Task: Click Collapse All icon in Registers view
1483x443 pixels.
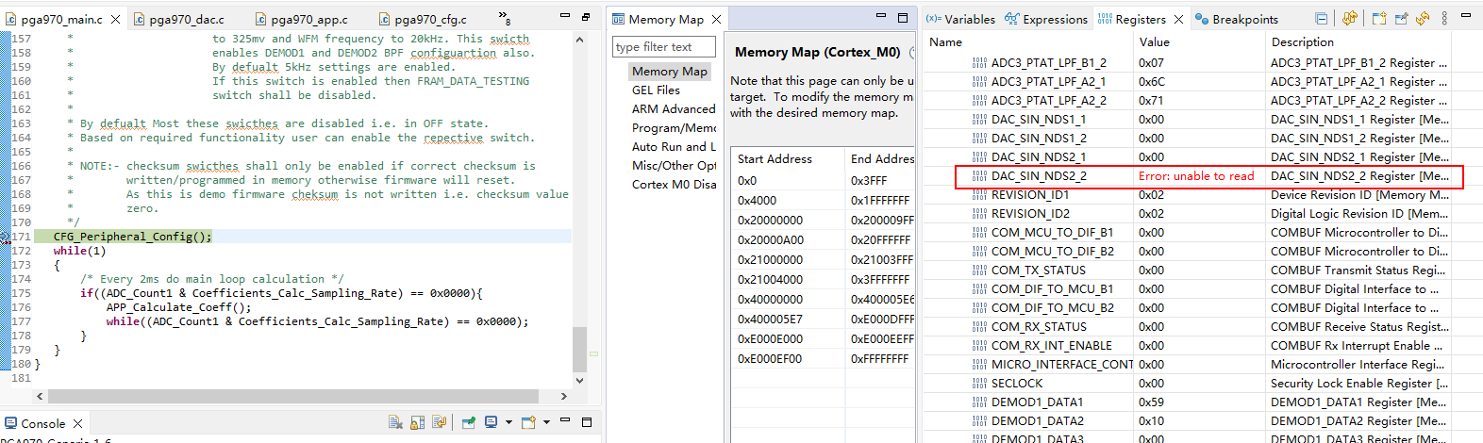Action: (x=1322, y=19)
